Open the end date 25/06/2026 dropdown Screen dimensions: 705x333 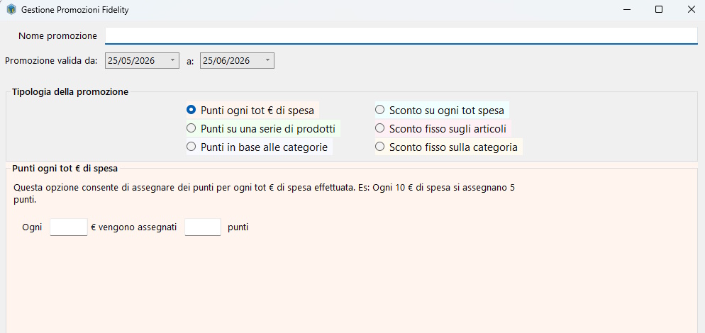(237, 61)
